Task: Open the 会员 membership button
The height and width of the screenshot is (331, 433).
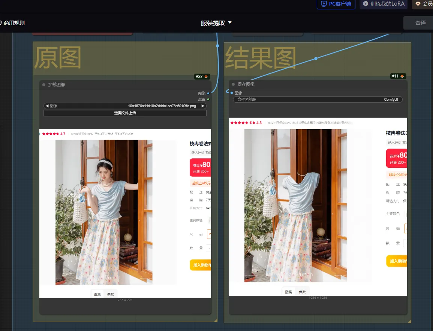Action: tap(423, 4)
